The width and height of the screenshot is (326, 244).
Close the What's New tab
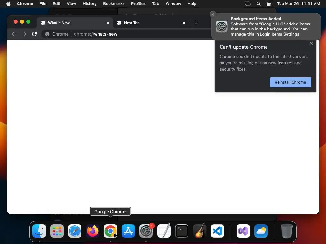point(108,23)
